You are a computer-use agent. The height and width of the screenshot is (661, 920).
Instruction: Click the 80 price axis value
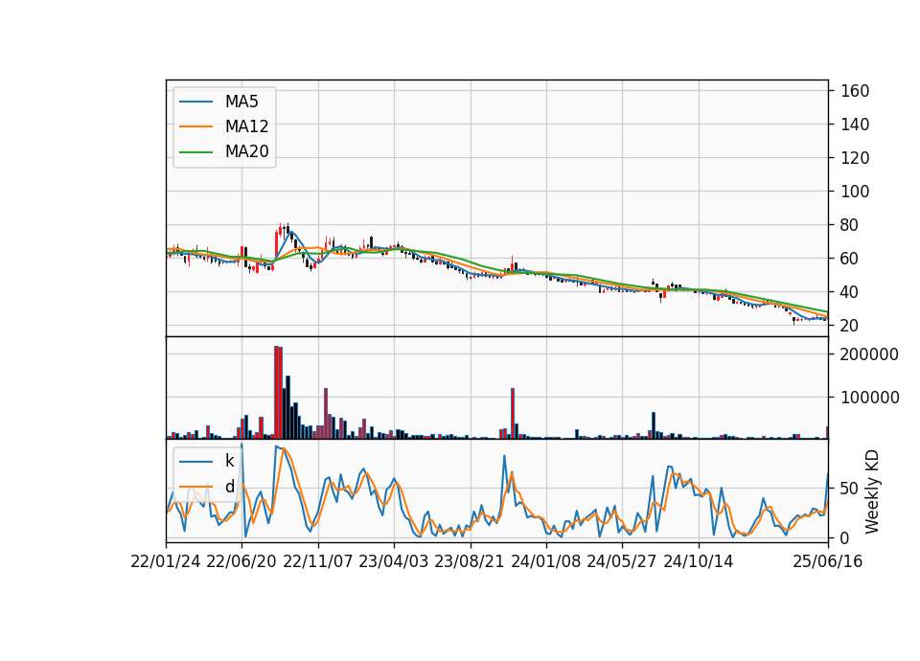(850, 224)
